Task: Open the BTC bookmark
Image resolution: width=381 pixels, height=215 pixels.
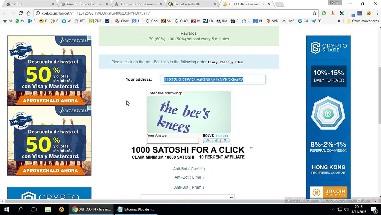Action: [x=80, y=21]
